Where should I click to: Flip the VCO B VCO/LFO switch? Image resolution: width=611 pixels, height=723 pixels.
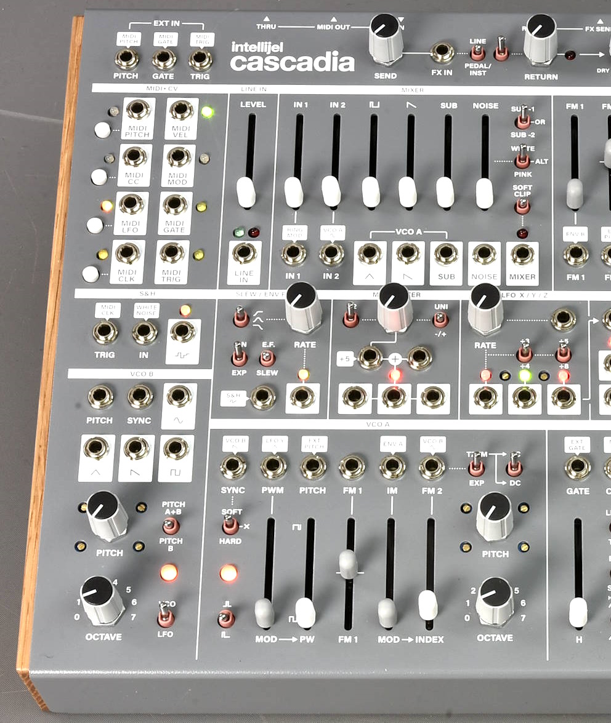coord(165,615)
